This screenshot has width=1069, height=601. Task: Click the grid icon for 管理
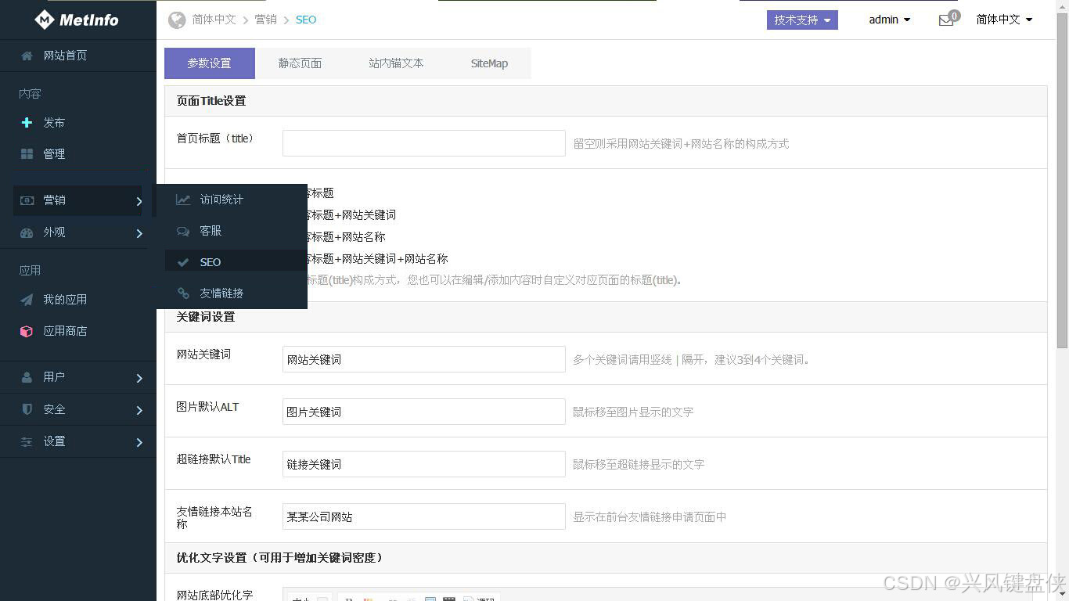[27, 154]
